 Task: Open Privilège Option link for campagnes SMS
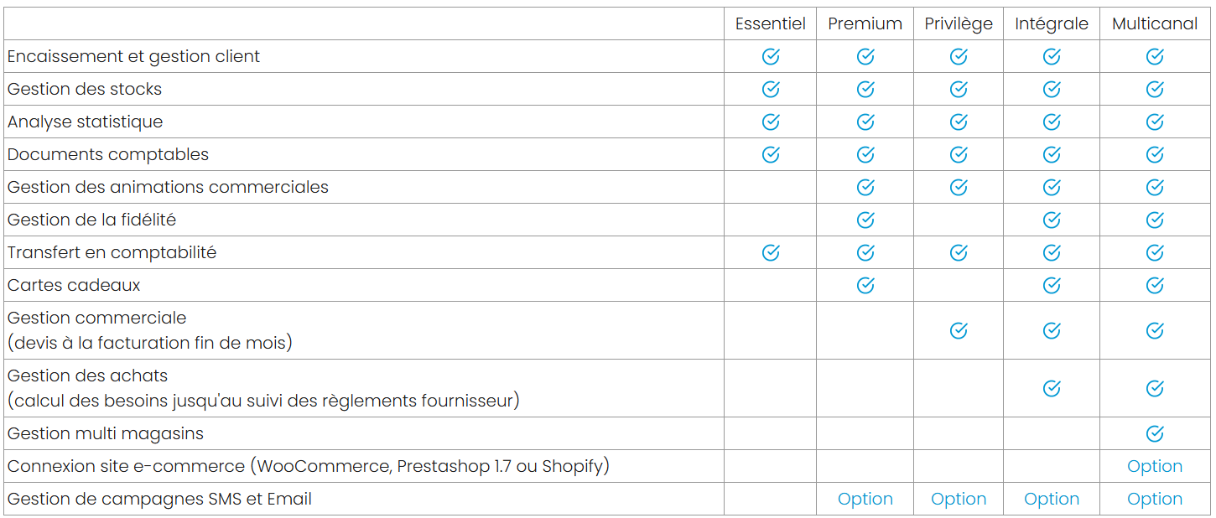click(959, 499)
